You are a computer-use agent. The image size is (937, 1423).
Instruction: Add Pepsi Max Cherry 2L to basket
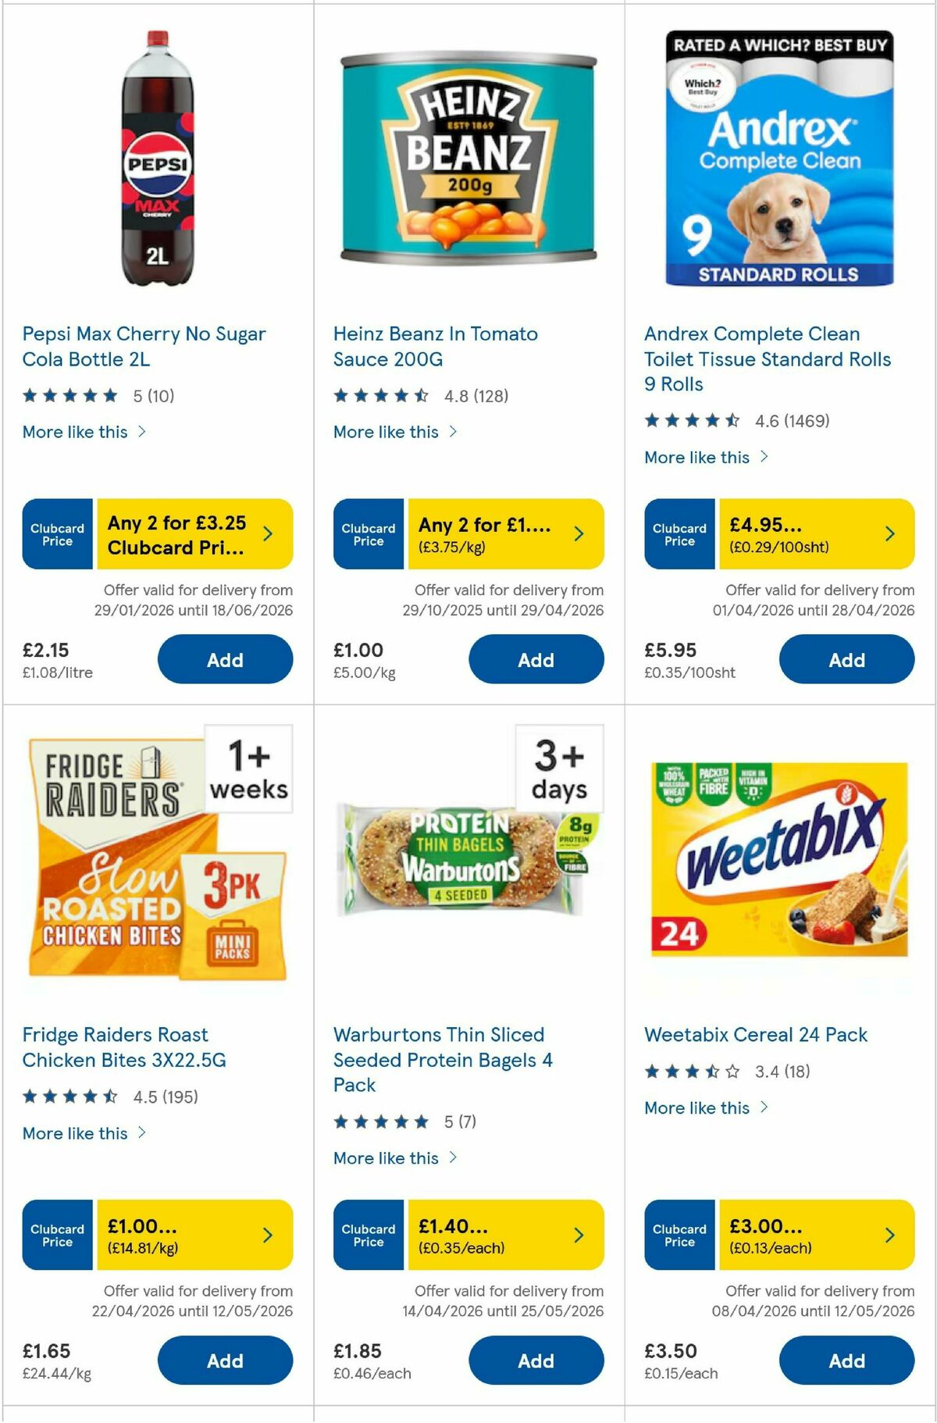click(225, 659)
